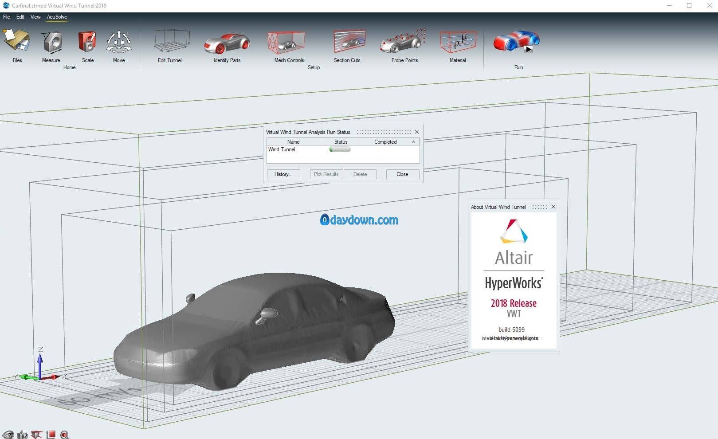Activate the Move tool

(119, 46)
